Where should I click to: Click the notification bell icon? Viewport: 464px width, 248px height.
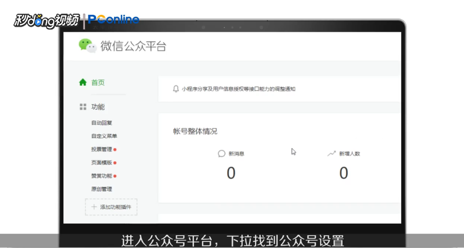pyautogui.click(x=176, y=89)
